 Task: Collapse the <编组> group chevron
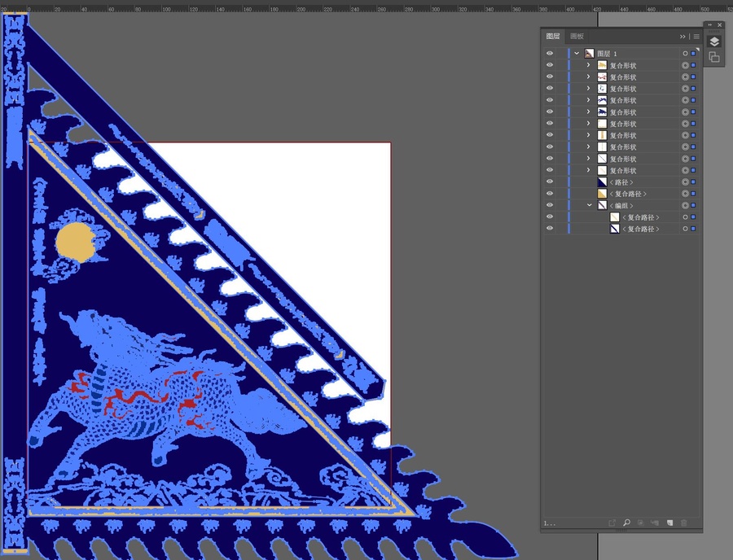590,205
